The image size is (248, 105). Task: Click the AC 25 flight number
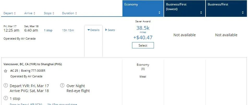14,71
